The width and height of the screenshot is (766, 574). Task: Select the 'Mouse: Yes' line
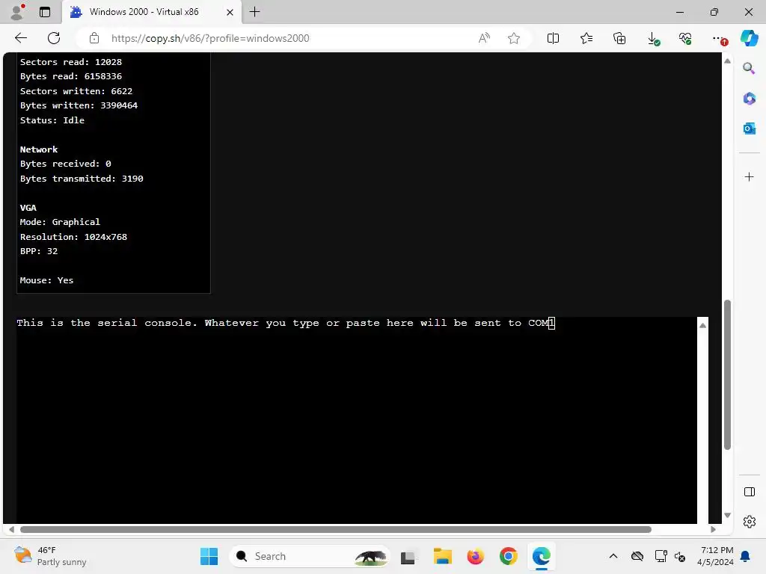click(46, 280)
